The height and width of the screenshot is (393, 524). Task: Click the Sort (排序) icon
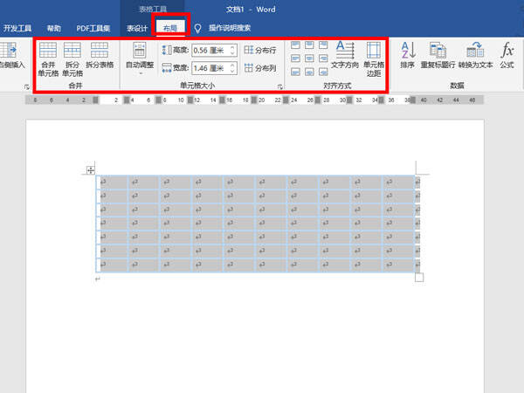408,54
